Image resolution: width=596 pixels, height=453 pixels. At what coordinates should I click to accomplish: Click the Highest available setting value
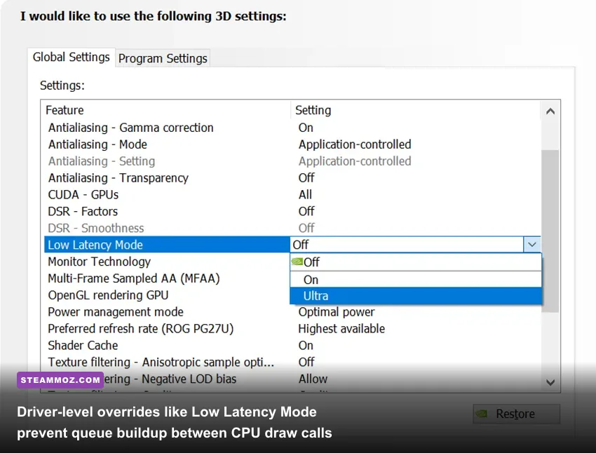(341, 329)
